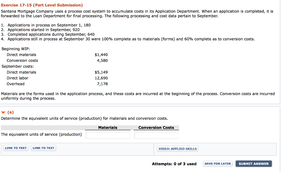Open the second LINK TO TEXT button
The width and height of the screenshot is (281, 172).
(43, 148)
